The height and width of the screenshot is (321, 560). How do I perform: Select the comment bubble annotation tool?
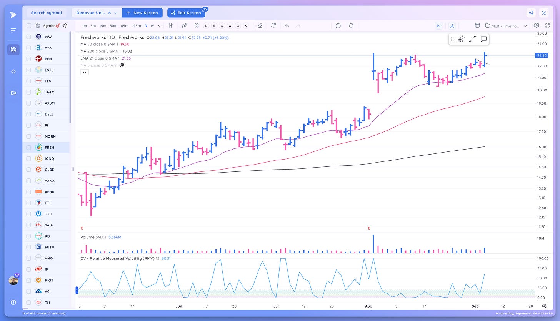pos(484,39)
